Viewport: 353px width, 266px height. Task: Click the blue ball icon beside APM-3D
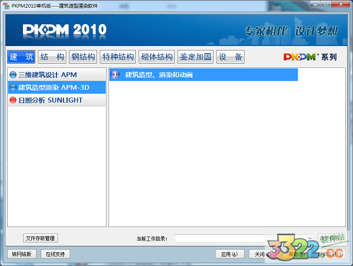tap(13, 87)
